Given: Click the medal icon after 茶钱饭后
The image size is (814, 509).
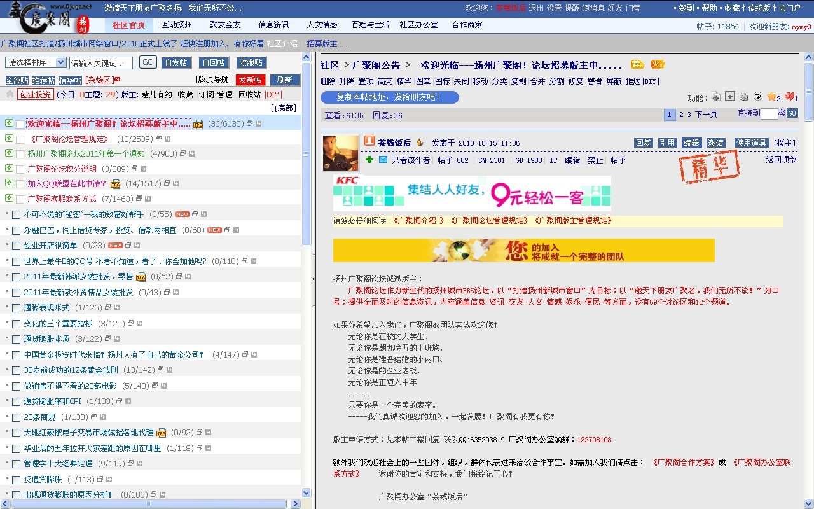Looking at the screenshot, I should tap(420, 143).
